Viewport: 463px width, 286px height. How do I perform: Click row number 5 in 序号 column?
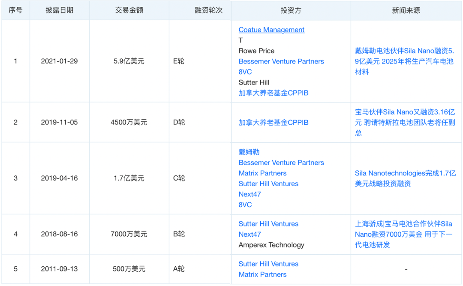pos(16,269)
